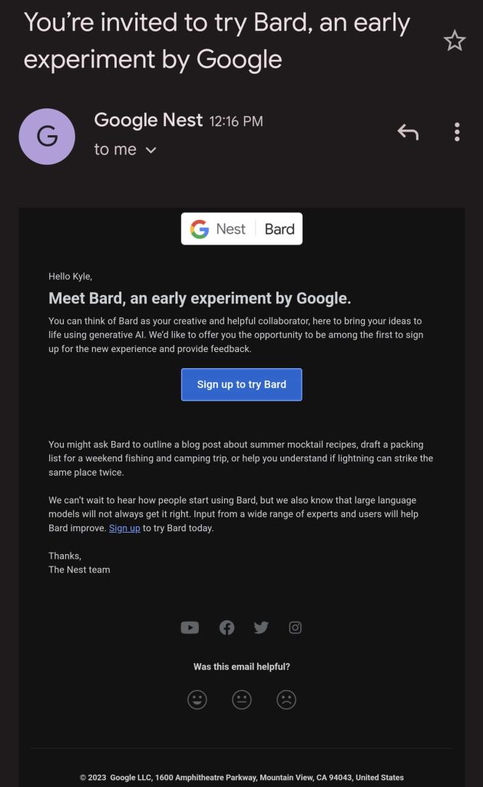Rate the email with the happy face
Viewport: 483px width, 787px height.
click(197, 699)
